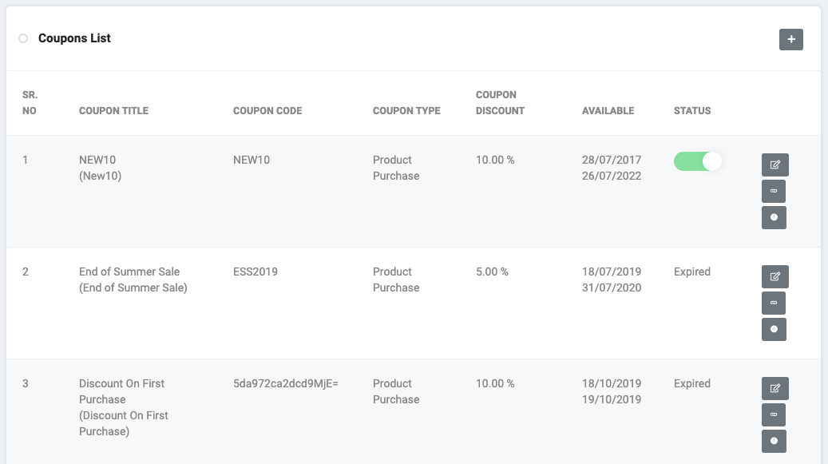Edit the End of Summer Sale coupon
Screen dimensions: 828x464
[775, 276]
